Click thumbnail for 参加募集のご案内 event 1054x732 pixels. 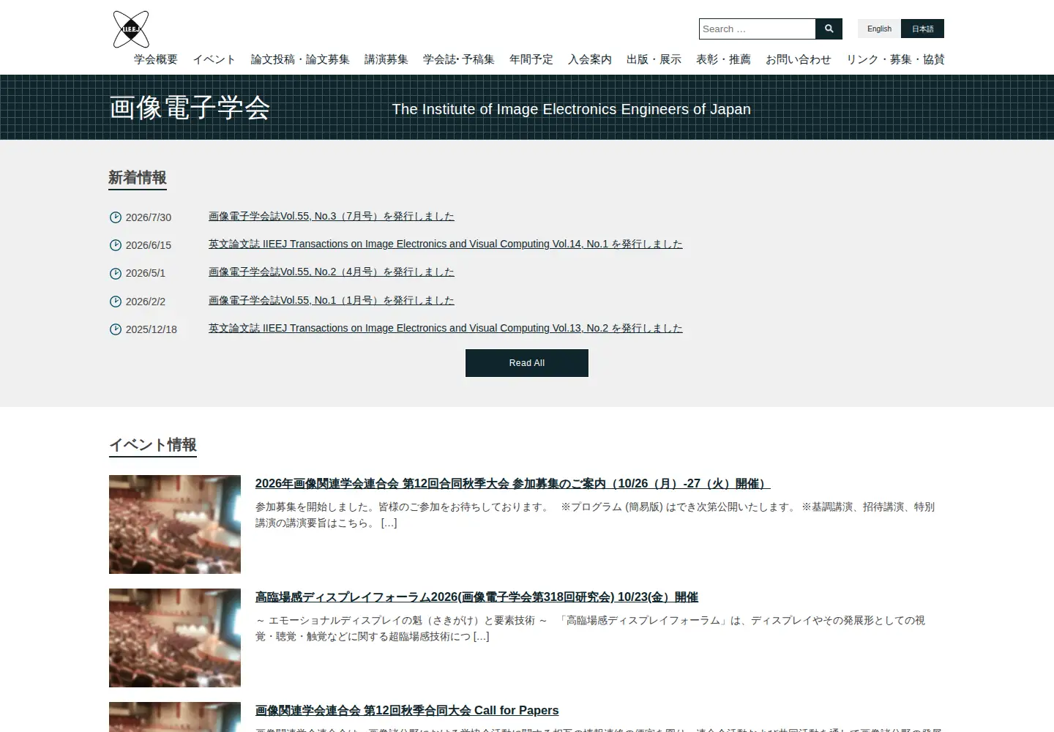click(x=175, y=524)
